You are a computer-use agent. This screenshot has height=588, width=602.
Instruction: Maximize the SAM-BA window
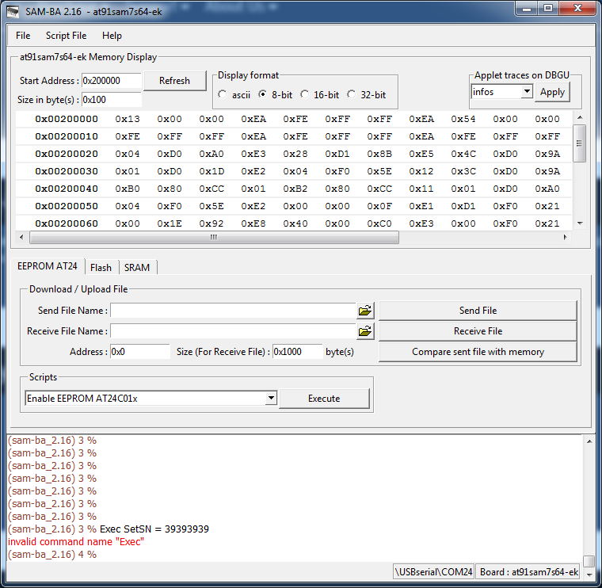pyautogui.click(x=548, y=9)
